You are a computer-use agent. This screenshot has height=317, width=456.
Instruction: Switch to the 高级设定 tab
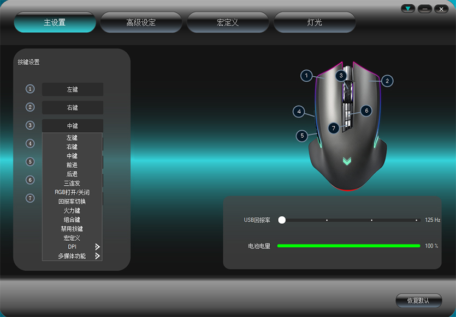pyautogui.click(x=141, y=22)
